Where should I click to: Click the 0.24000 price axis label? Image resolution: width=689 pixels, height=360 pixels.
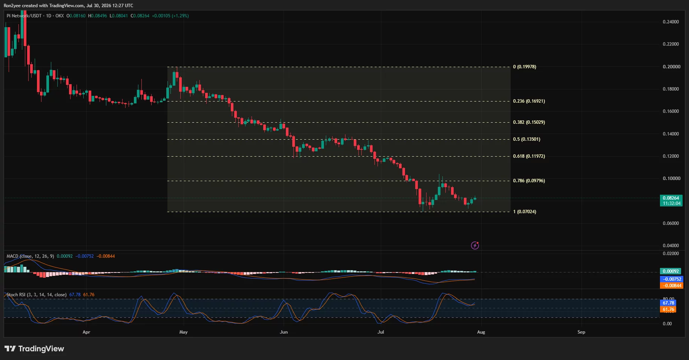coord(671,22)
